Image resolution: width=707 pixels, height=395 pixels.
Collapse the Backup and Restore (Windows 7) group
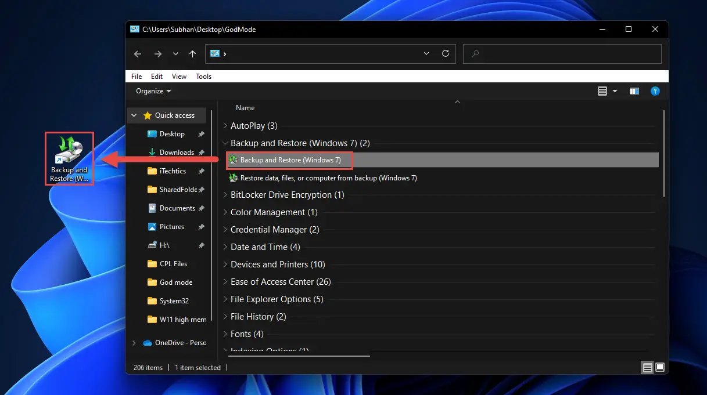pyautogui.click(x=225, y=143)
